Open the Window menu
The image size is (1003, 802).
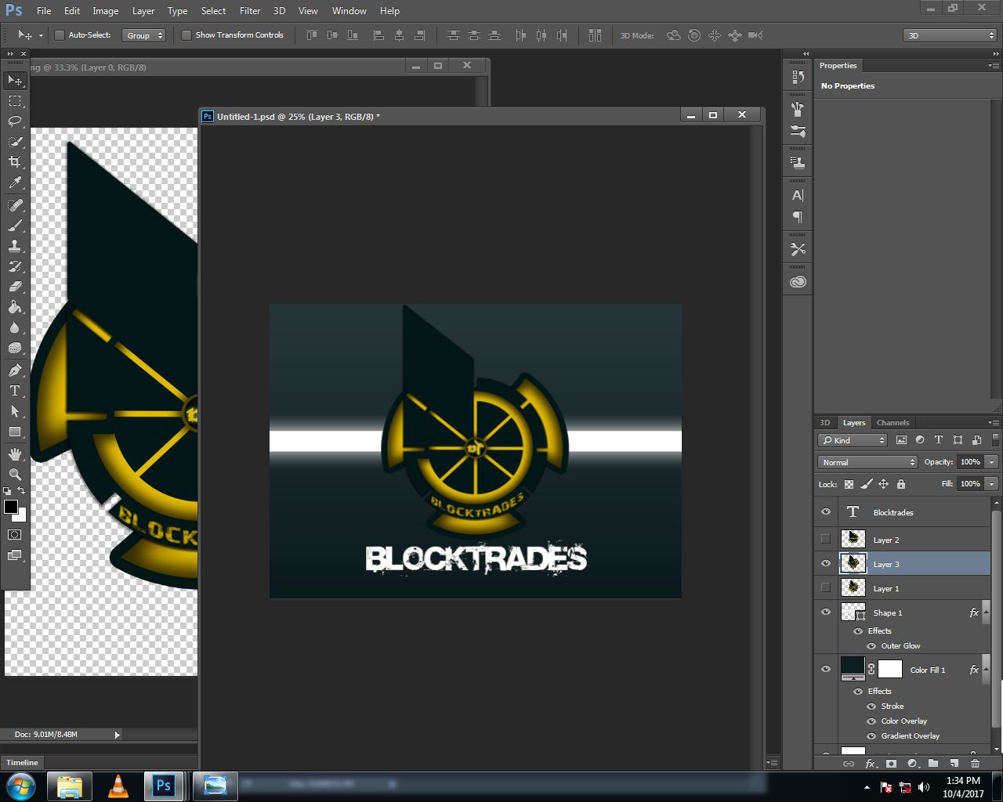click(x=349, y=11)
